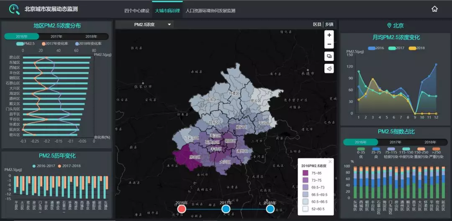Screen dimensions: 452x221
Task: Select 延庆区 on the map
Action: pos(211,99)
